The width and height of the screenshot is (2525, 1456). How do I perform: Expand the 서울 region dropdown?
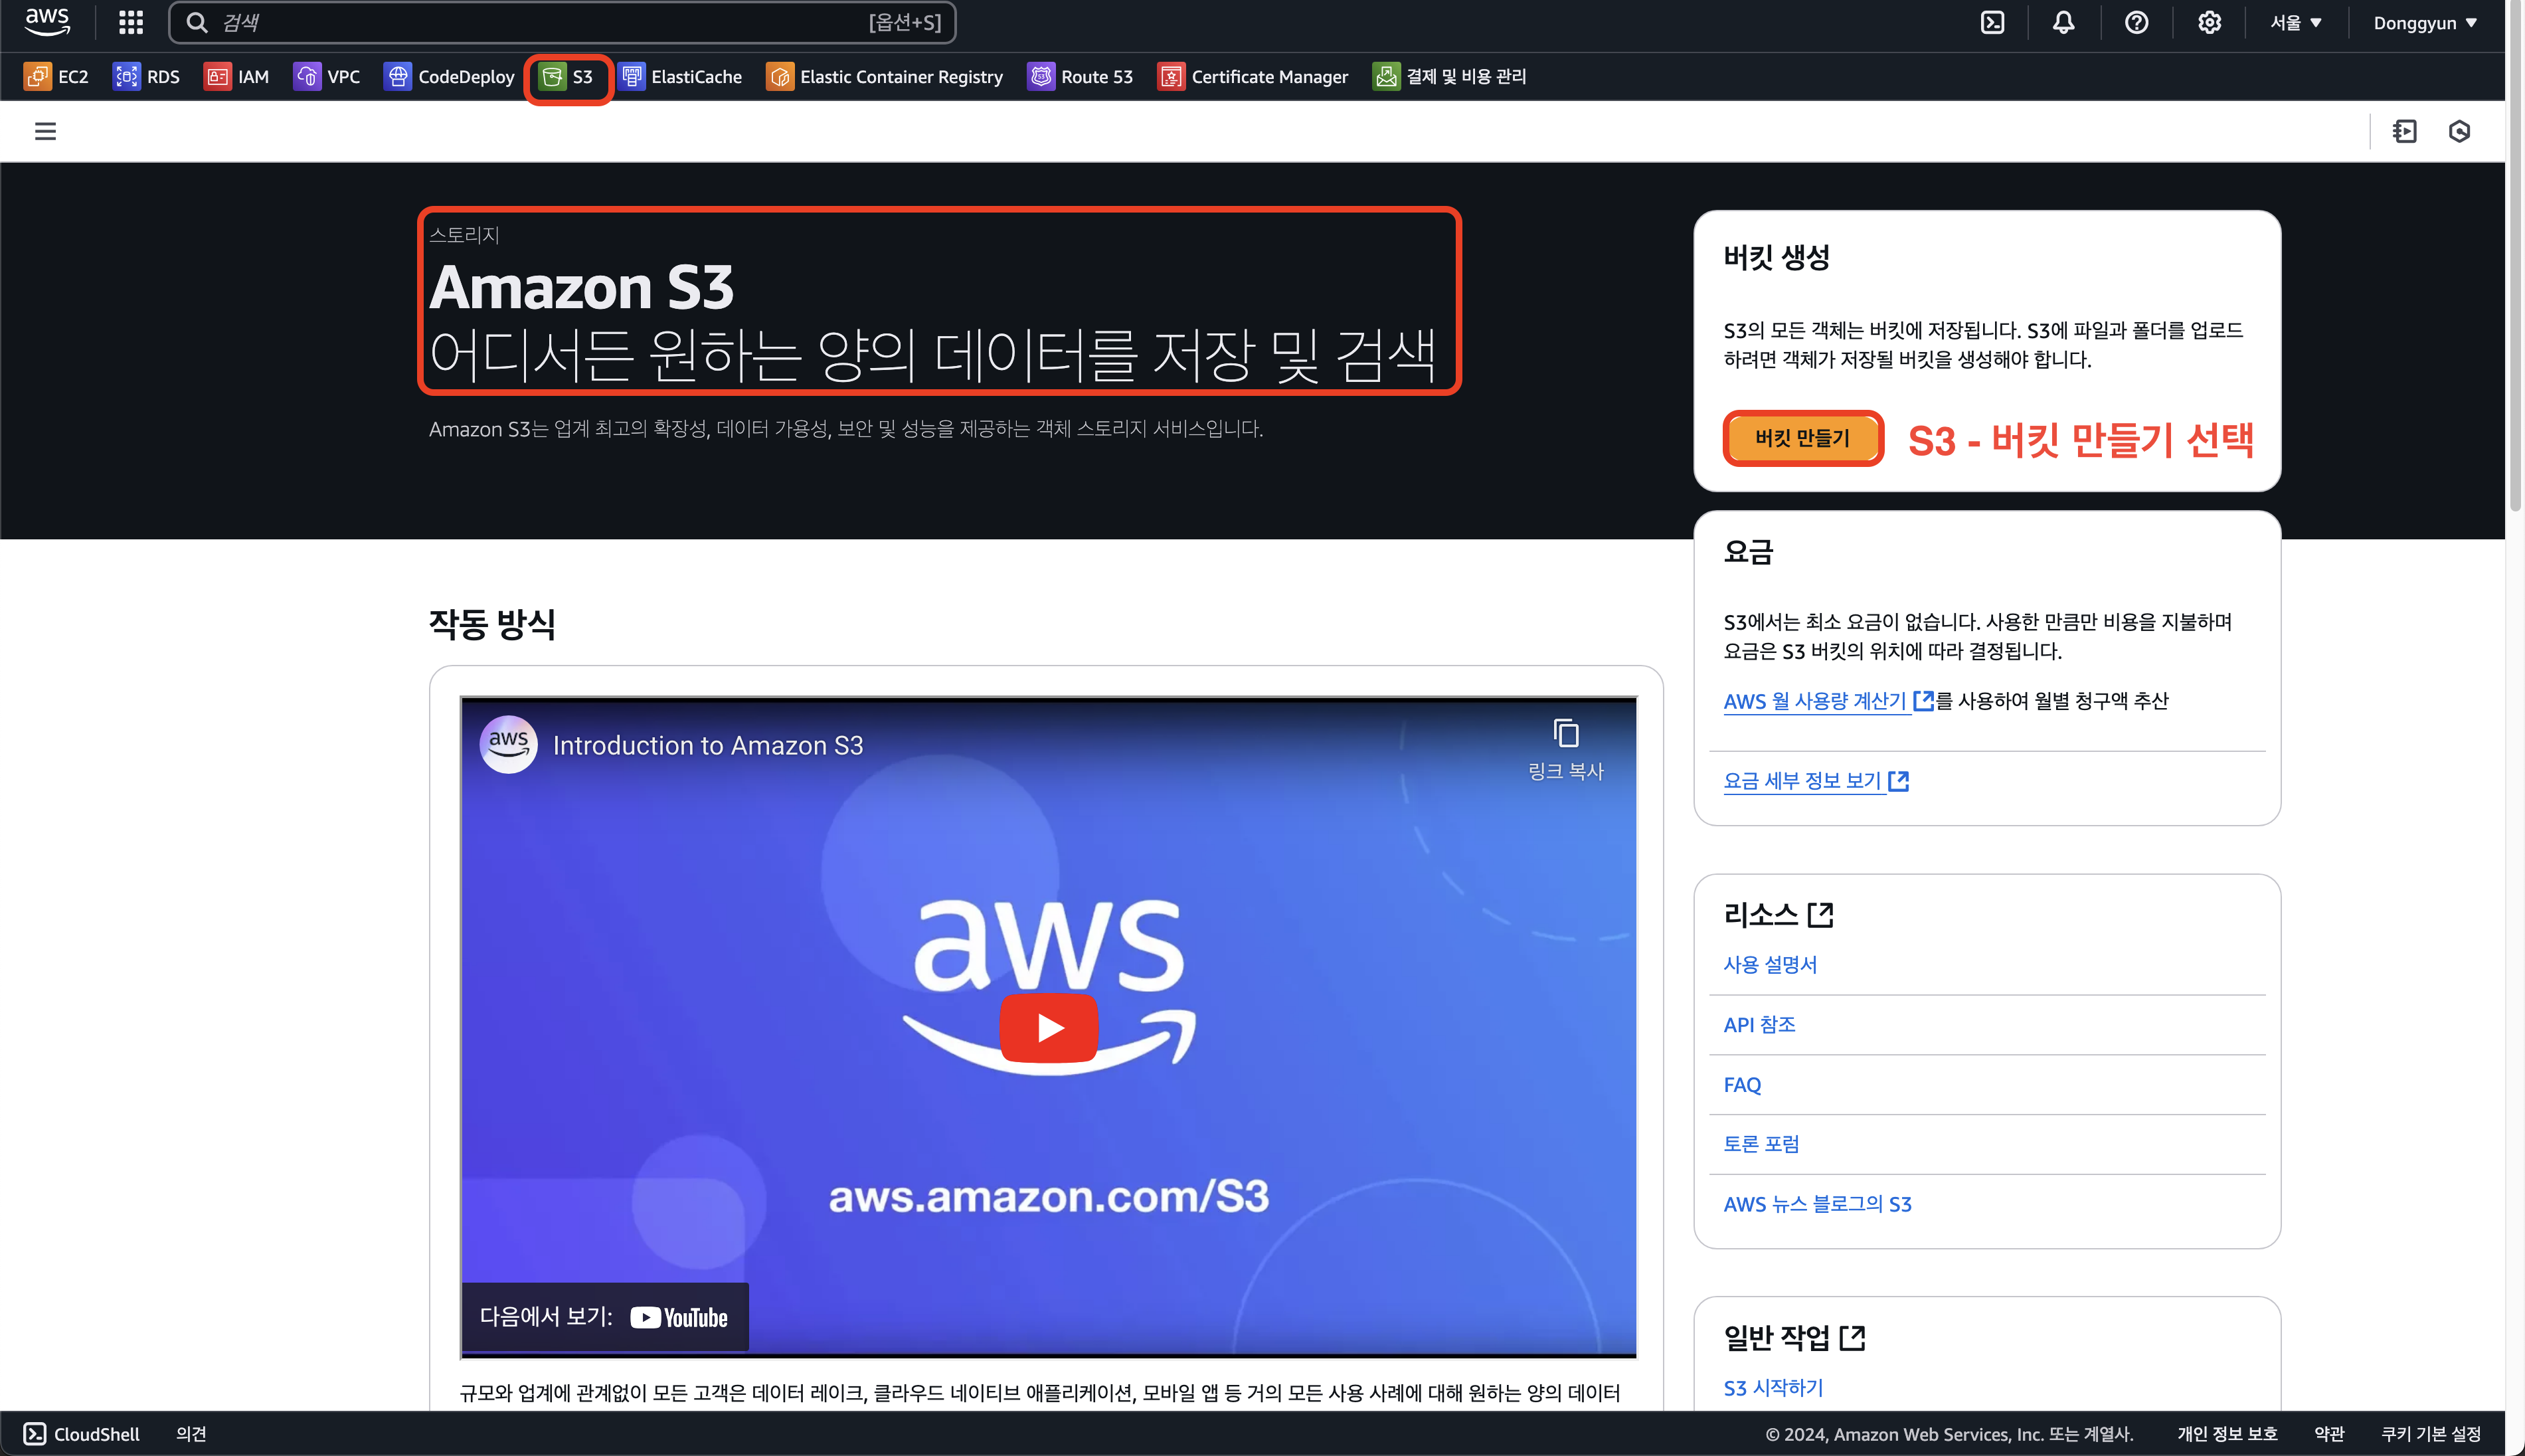point(2296,22)
